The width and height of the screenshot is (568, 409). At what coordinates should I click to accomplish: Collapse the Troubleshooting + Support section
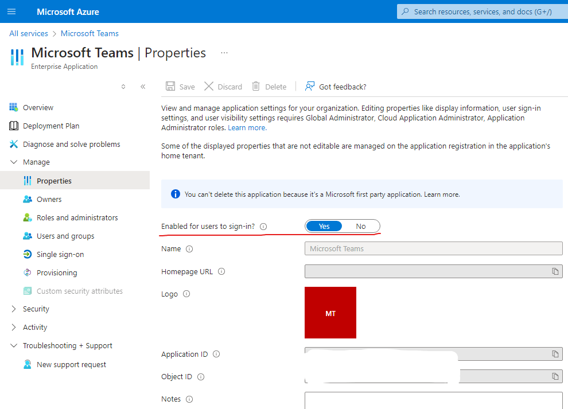14,345
